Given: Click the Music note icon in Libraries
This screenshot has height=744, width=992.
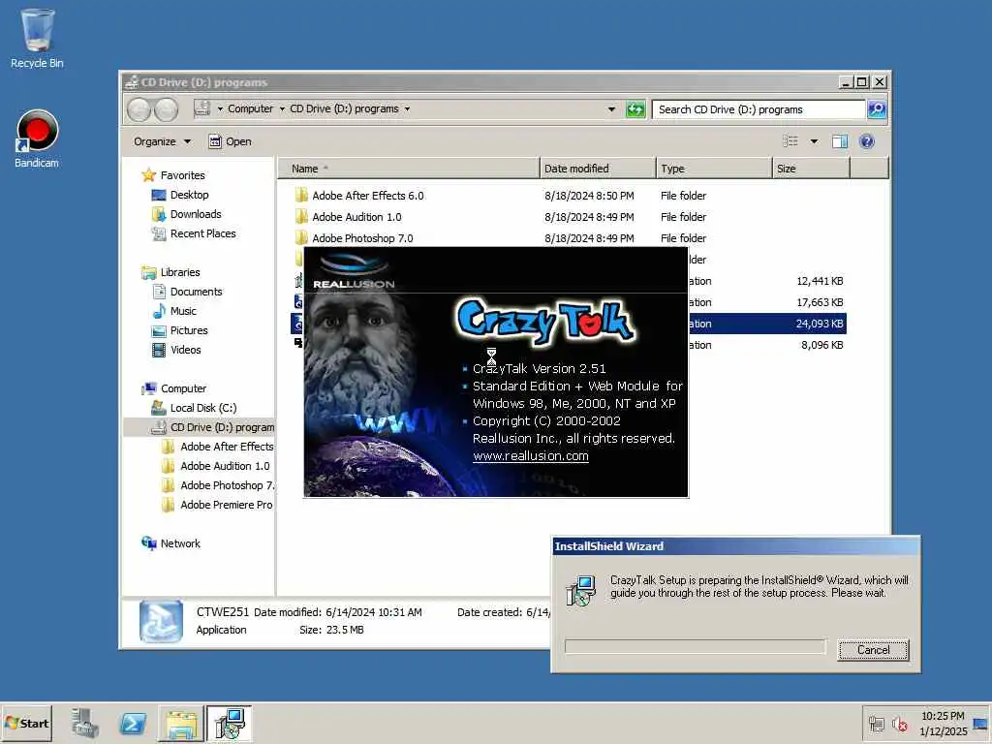Looking at the screenshot, I should point(159,311).
